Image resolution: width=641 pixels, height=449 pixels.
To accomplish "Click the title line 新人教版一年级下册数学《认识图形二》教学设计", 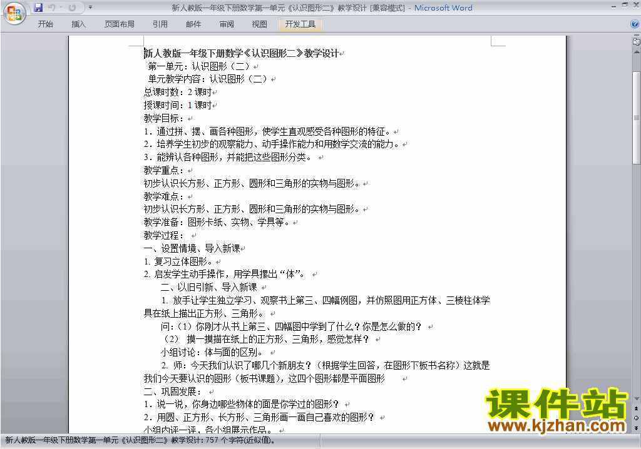I will point(241,53).
